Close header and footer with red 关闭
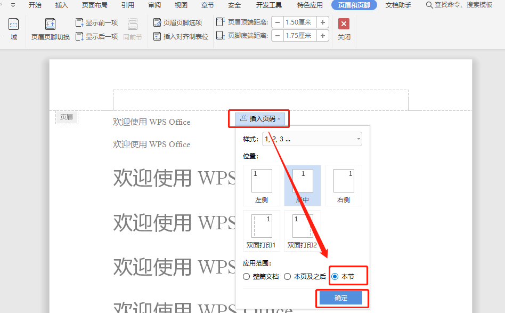505x313 pixels. click(344, 29)
